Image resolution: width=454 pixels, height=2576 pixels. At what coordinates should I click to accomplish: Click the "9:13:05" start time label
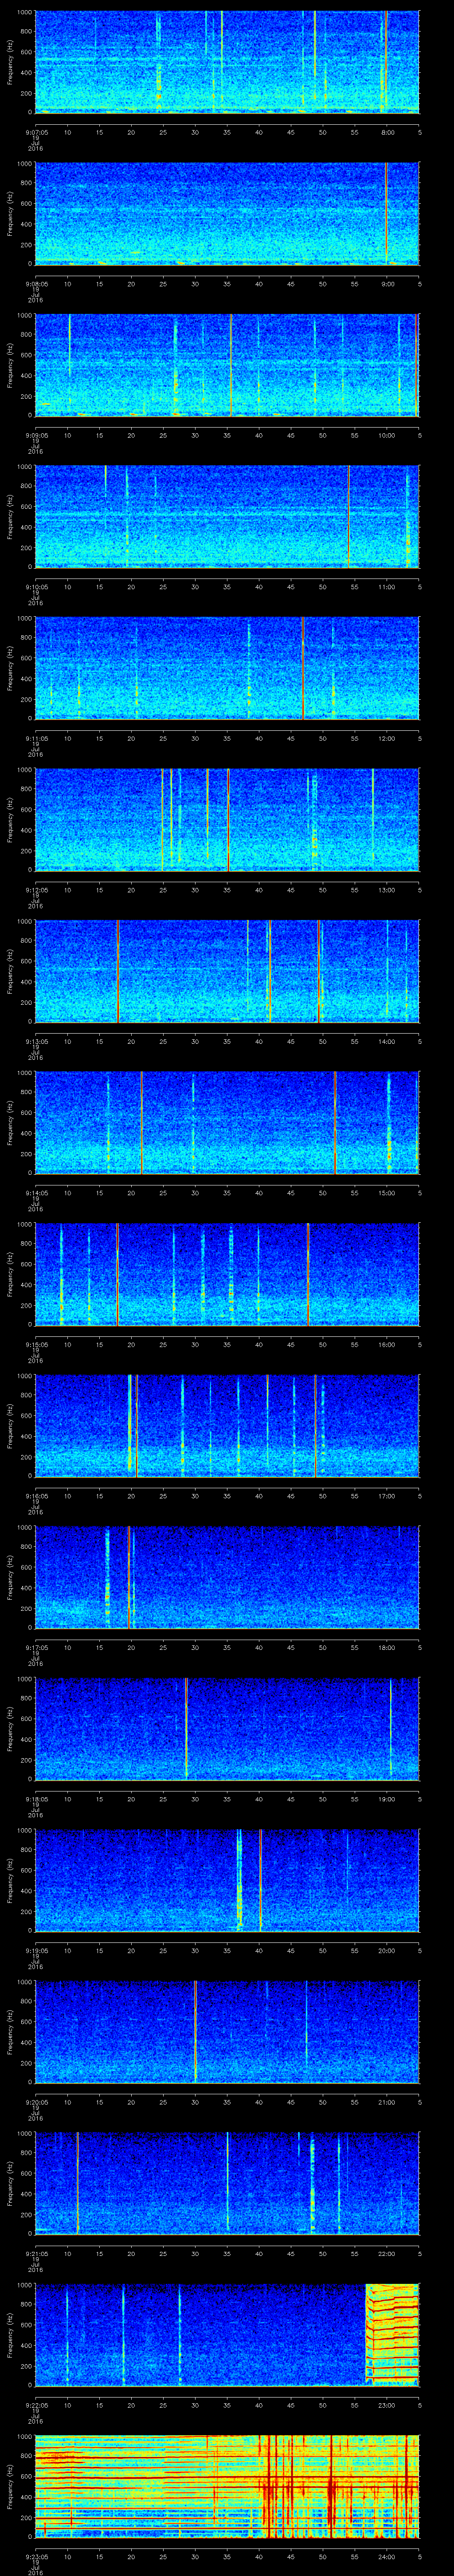click(36, 1041)
